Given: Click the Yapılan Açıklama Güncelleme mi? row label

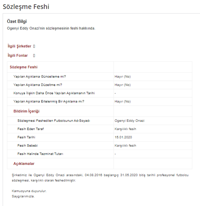Looking at the screenshot, I should click(40, 76).
